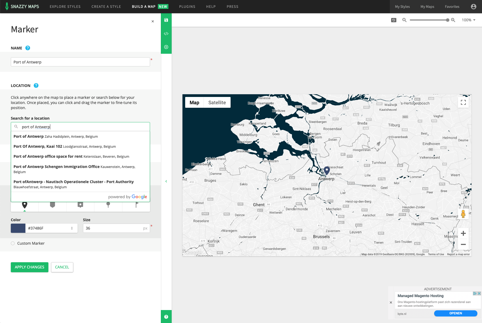The width and height of the screenshot is (482, 323).
Task: Click the Apply Changes button
Action: (29, 267)
